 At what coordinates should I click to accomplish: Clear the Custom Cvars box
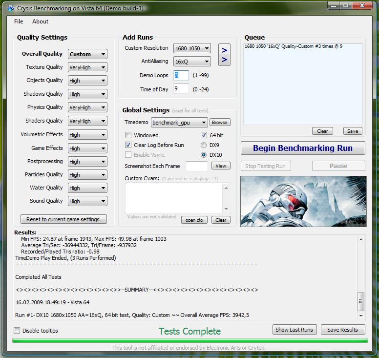coord(221,220)
